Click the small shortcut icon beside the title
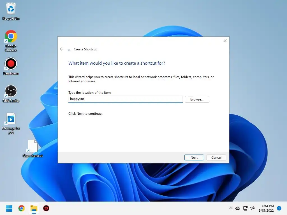Viewport: 287px width, 215px height. 69,50
